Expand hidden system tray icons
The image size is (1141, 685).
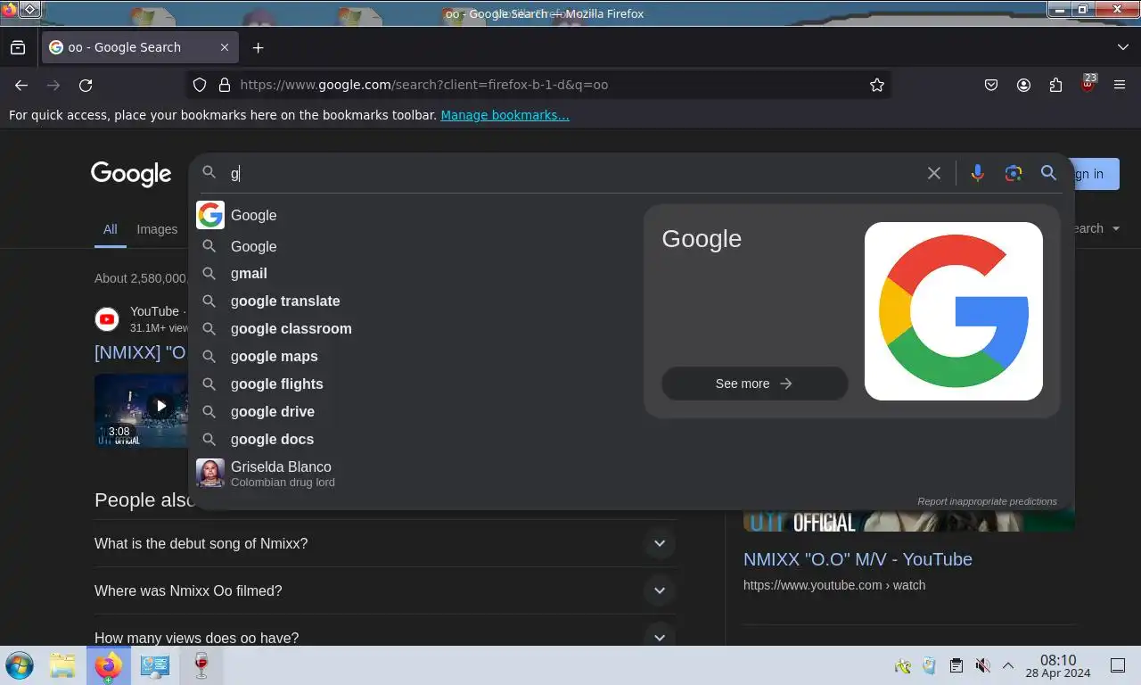(1008, 665)
